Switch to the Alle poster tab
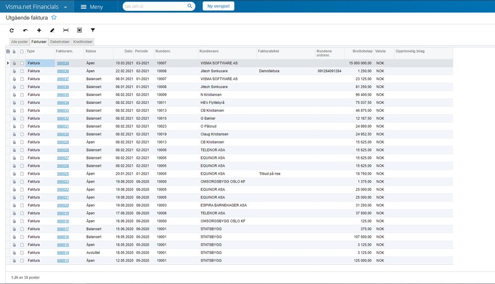Viewport: 495px width, 284px height. point(20,42)
